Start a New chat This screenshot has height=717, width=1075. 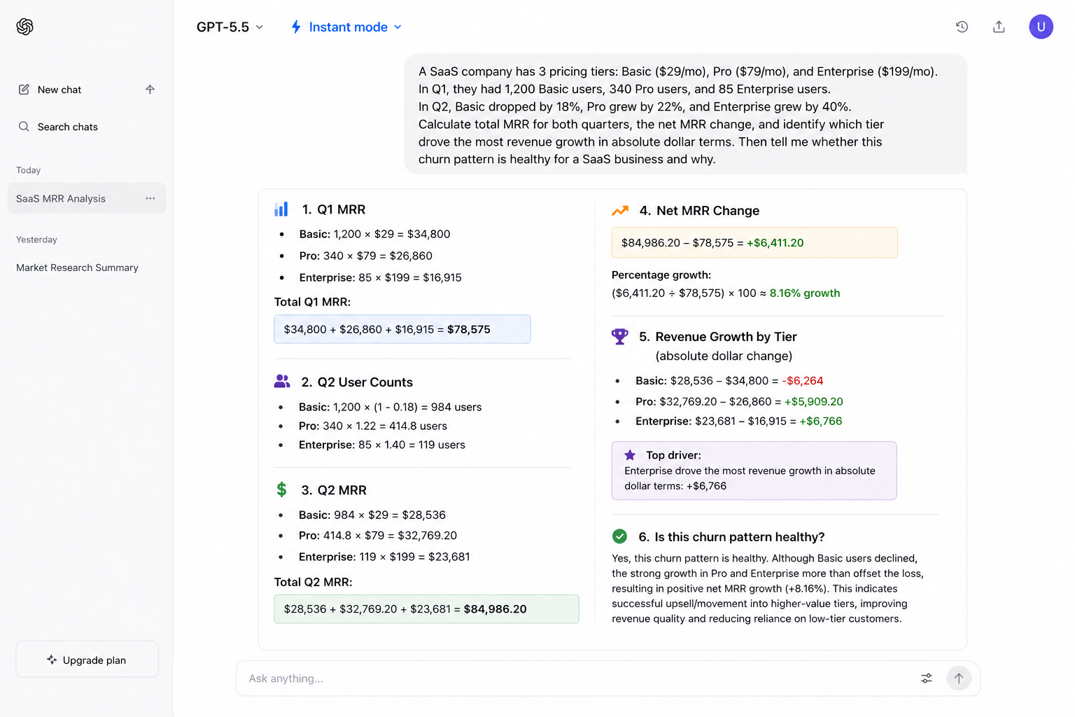59,90
